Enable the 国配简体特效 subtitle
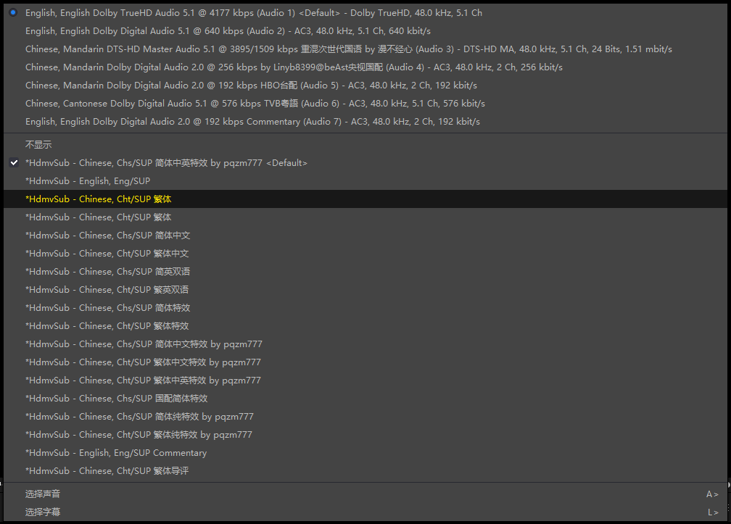This screenshot has height=524, width=731. (x=116, y=399)
